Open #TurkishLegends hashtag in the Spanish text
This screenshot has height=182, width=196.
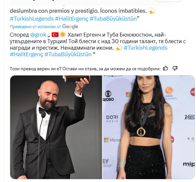coord(32,19)
